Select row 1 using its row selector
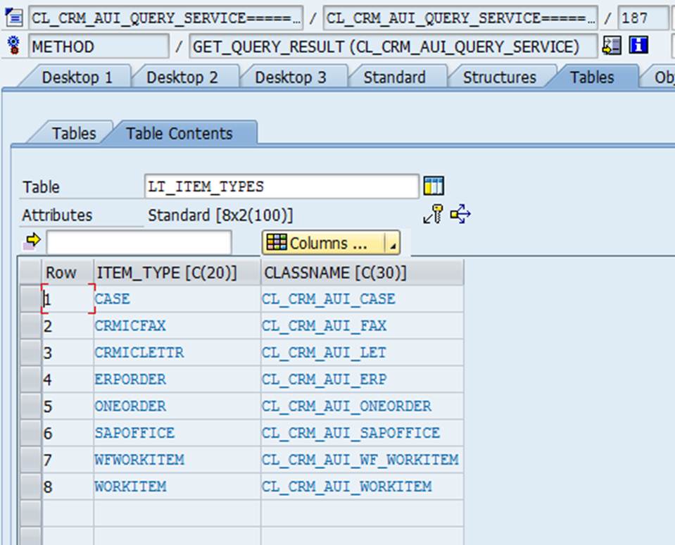675x545 pixels. [30, 299]
